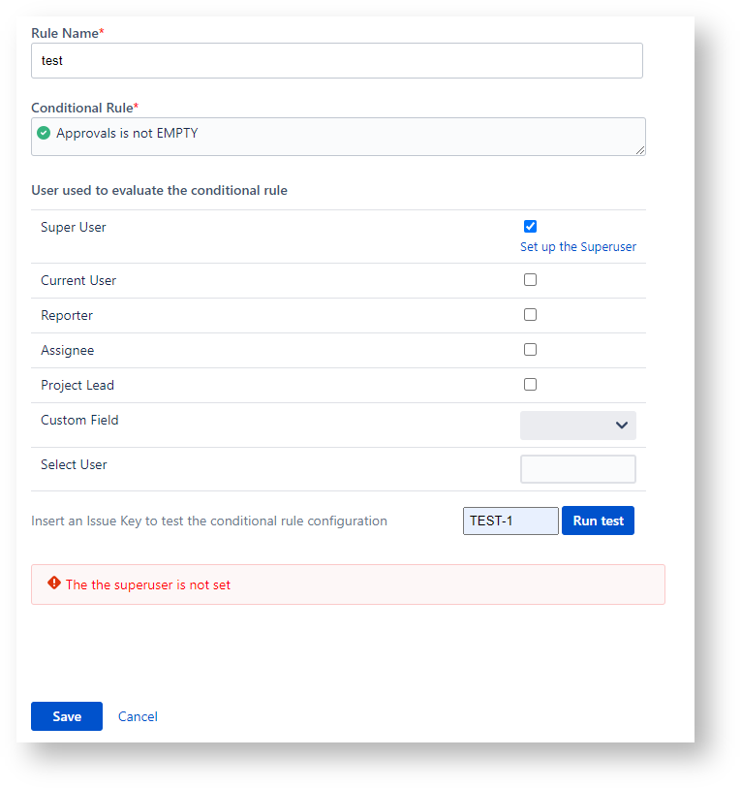Focus the Rule Name text field
This screenshot has height=789, width=741.
(x=336, y=60)
